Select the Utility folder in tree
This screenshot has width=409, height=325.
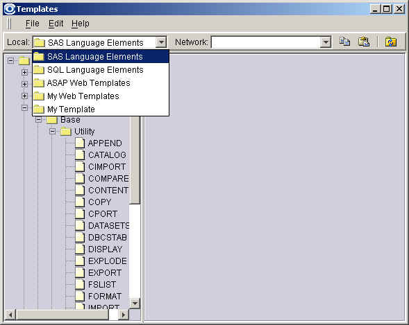[x=84, y=132]
